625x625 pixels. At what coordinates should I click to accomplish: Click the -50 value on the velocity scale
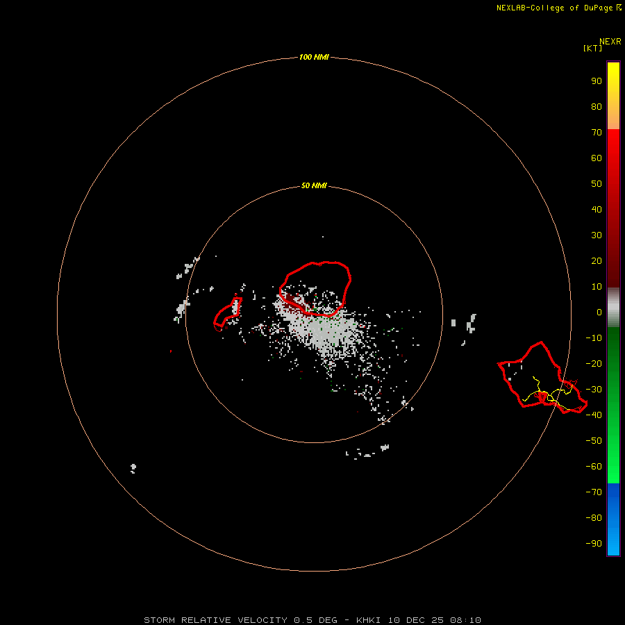(594, 441)
